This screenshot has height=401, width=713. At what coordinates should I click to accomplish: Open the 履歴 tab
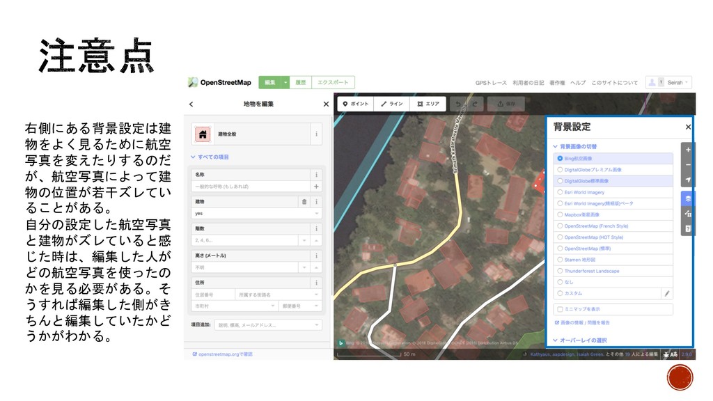(x=301, y=82)
